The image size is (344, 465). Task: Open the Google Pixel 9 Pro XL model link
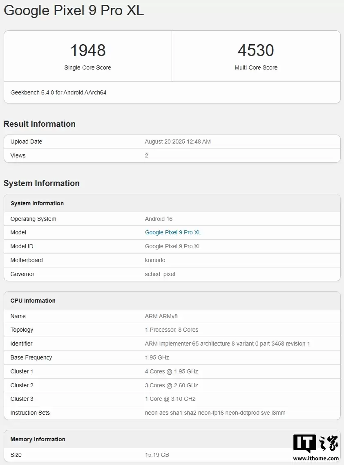tap(173, 232)
